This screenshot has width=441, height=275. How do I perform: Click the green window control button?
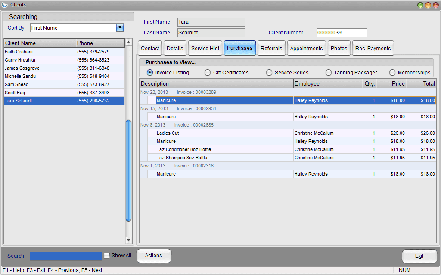(420, 5)
